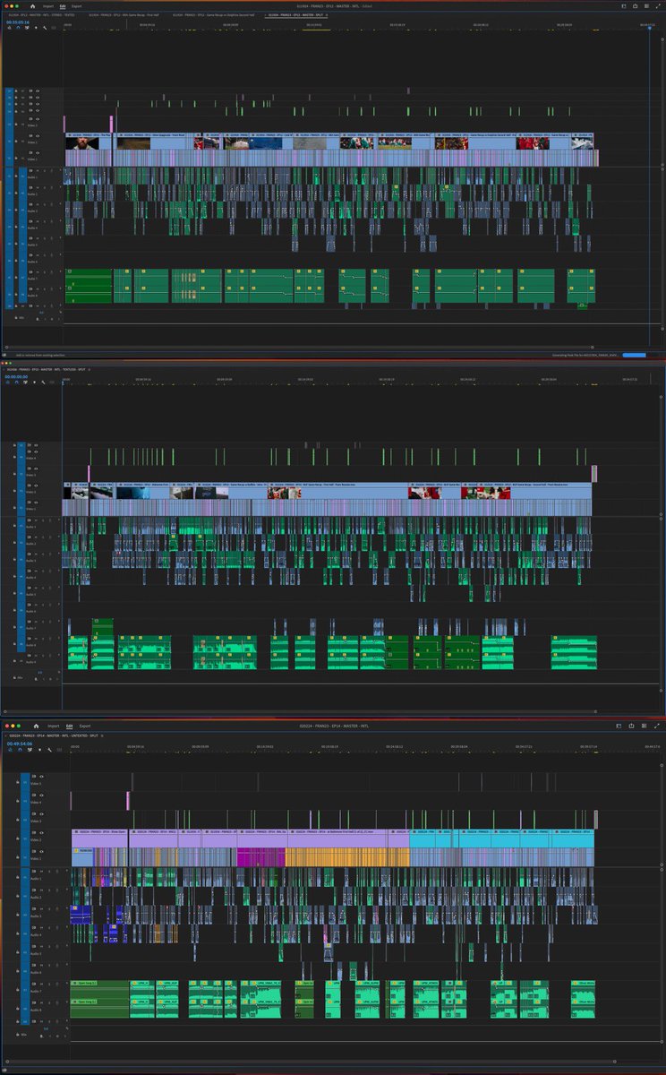
Task: Toggle Linked Selection in bottom timeline
Action: pyautogui.click(x=30, y=750)
